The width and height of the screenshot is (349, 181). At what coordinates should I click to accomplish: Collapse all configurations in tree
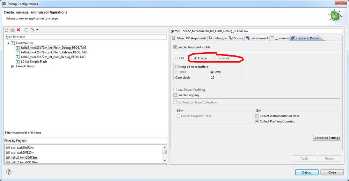coord(27,30)
